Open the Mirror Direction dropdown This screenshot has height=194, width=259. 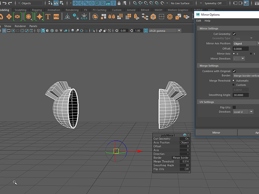pyautogui.click(x=239, y=59)
